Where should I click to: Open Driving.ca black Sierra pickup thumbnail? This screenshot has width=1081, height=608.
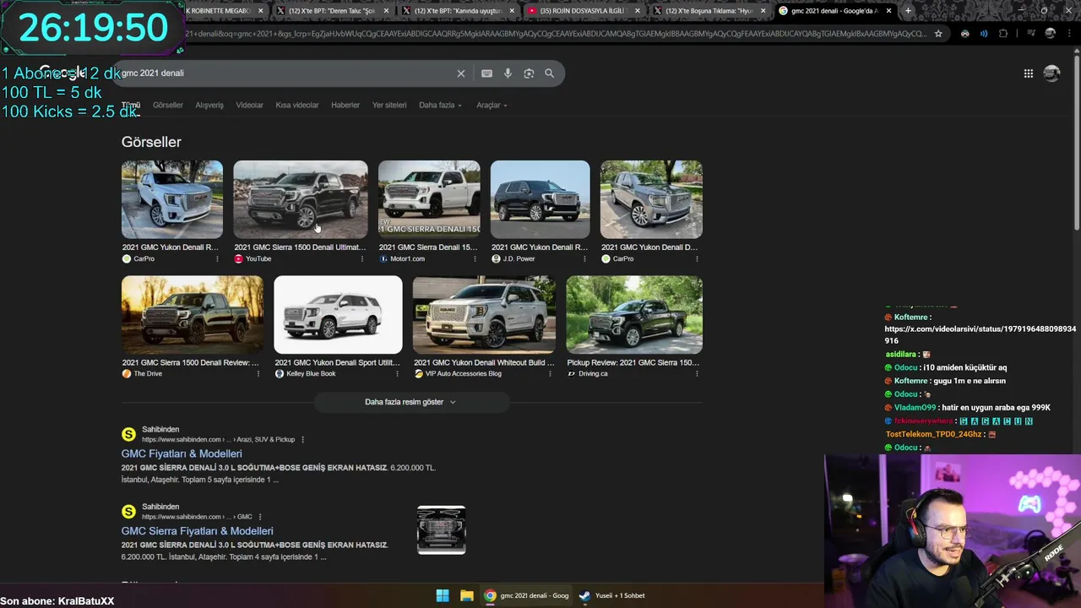(634, 314)
